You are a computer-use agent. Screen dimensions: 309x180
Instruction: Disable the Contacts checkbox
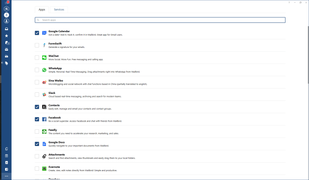37,107
